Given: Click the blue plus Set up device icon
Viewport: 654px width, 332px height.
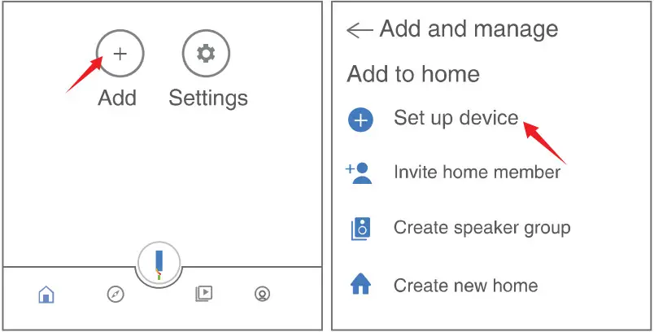Looking at the screenshot, I should click(360, 120).
